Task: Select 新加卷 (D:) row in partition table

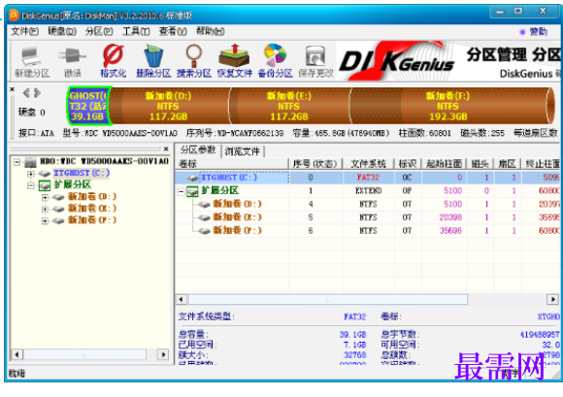Action: tap(367, 204)
